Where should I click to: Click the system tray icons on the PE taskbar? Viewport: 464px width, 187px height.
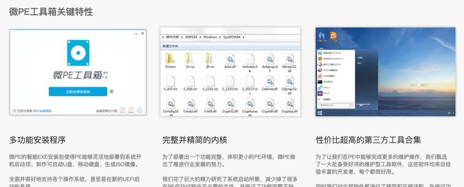tap(451, 114)
